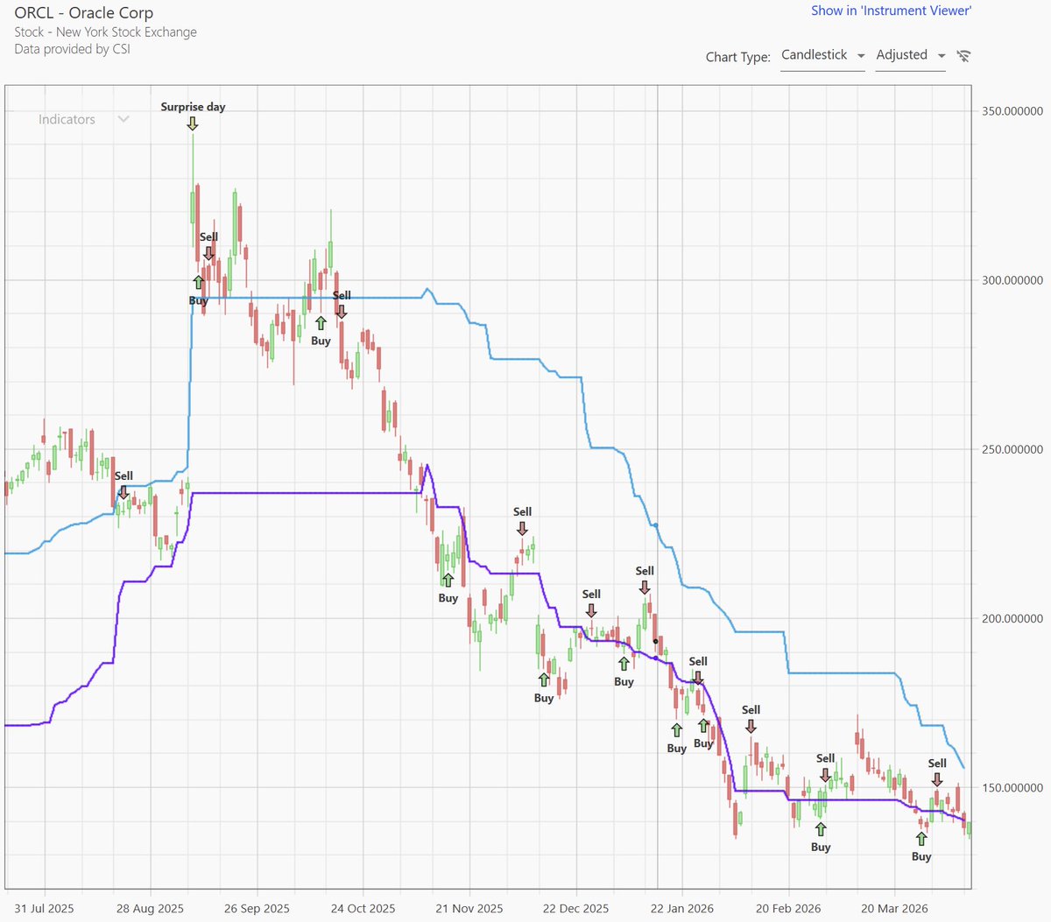Click the Stock - New York Stock Exchange text
This screenshot has width=1051, height=922.
tap(105, 32)
